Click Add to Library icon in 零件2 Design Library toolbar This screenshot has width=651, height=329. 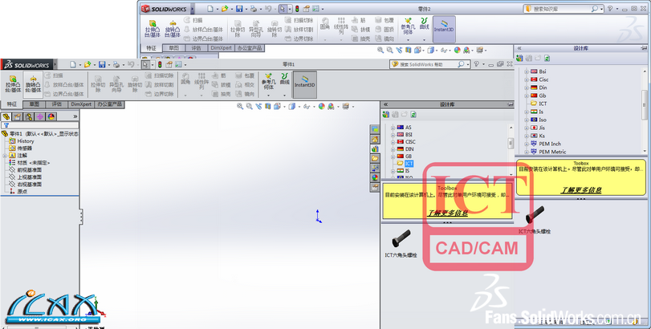click(519, 59)
